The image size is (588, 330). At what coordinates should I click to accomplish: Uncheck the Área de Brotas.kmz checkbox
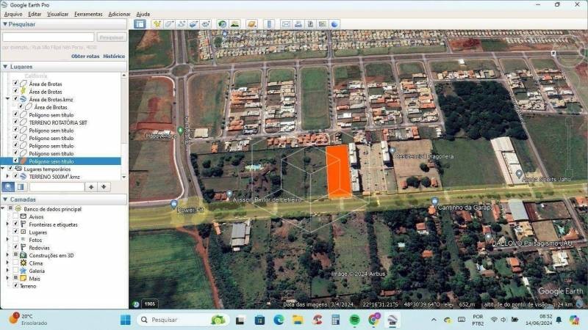pyautogui.click(x=15, y=99)
